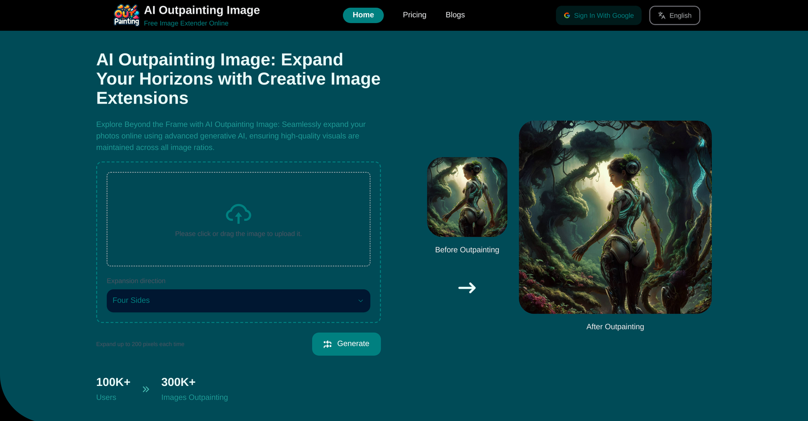Click the AI Outpainting Image site title
Screen dimensions: 808x421
(x=201, y=10)
